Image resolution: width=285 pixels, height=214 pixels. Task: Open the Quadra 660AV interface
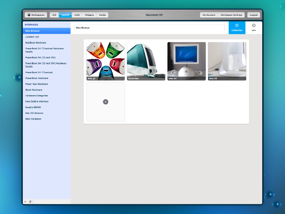coord(33,107)
